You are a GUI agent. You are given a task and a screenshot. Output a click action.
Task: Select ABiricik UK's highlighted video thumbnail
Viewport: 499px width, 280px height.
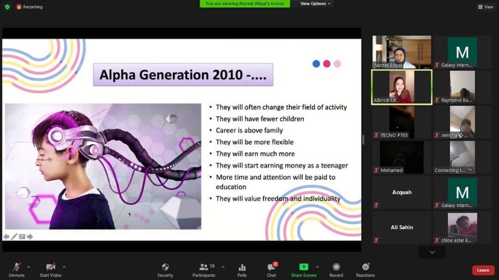[402, 87]
